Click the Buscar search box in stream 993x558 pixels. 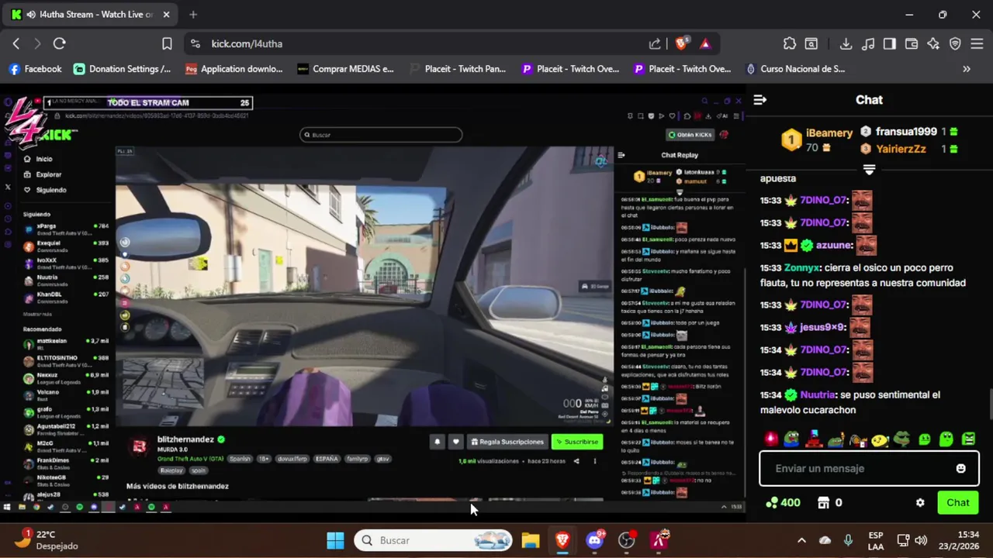[x=381, y=135]
